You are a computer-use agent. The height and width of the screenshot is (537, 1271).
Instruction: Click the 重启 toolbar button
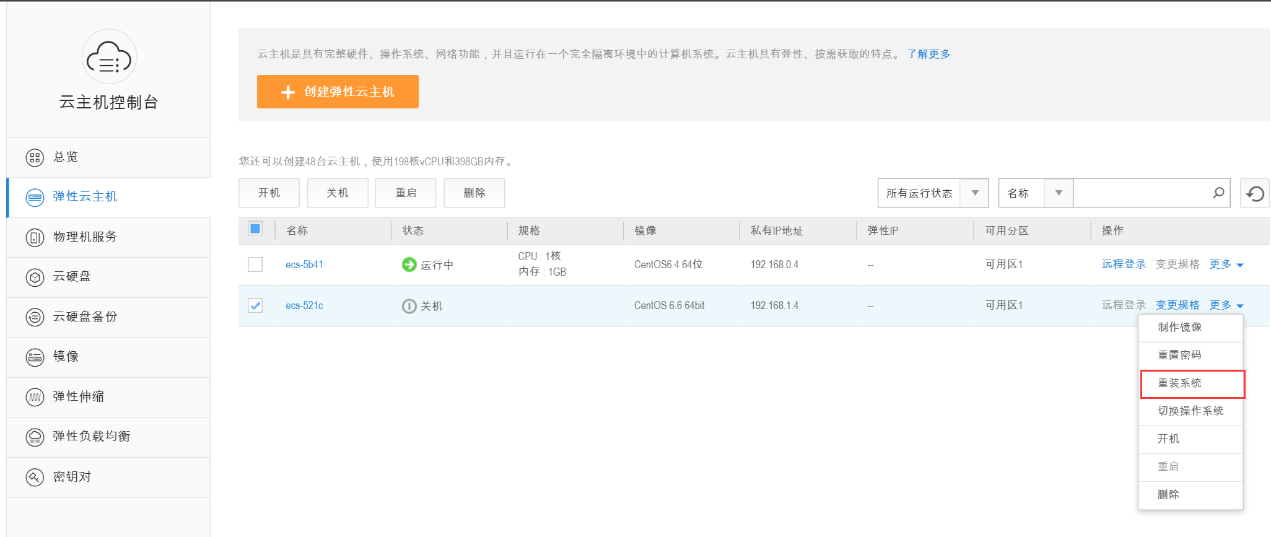[406, 193]
